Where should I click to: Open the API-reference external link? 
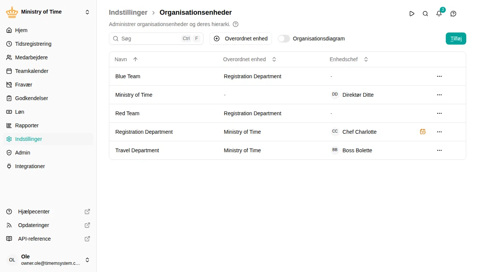coord(48,239)
